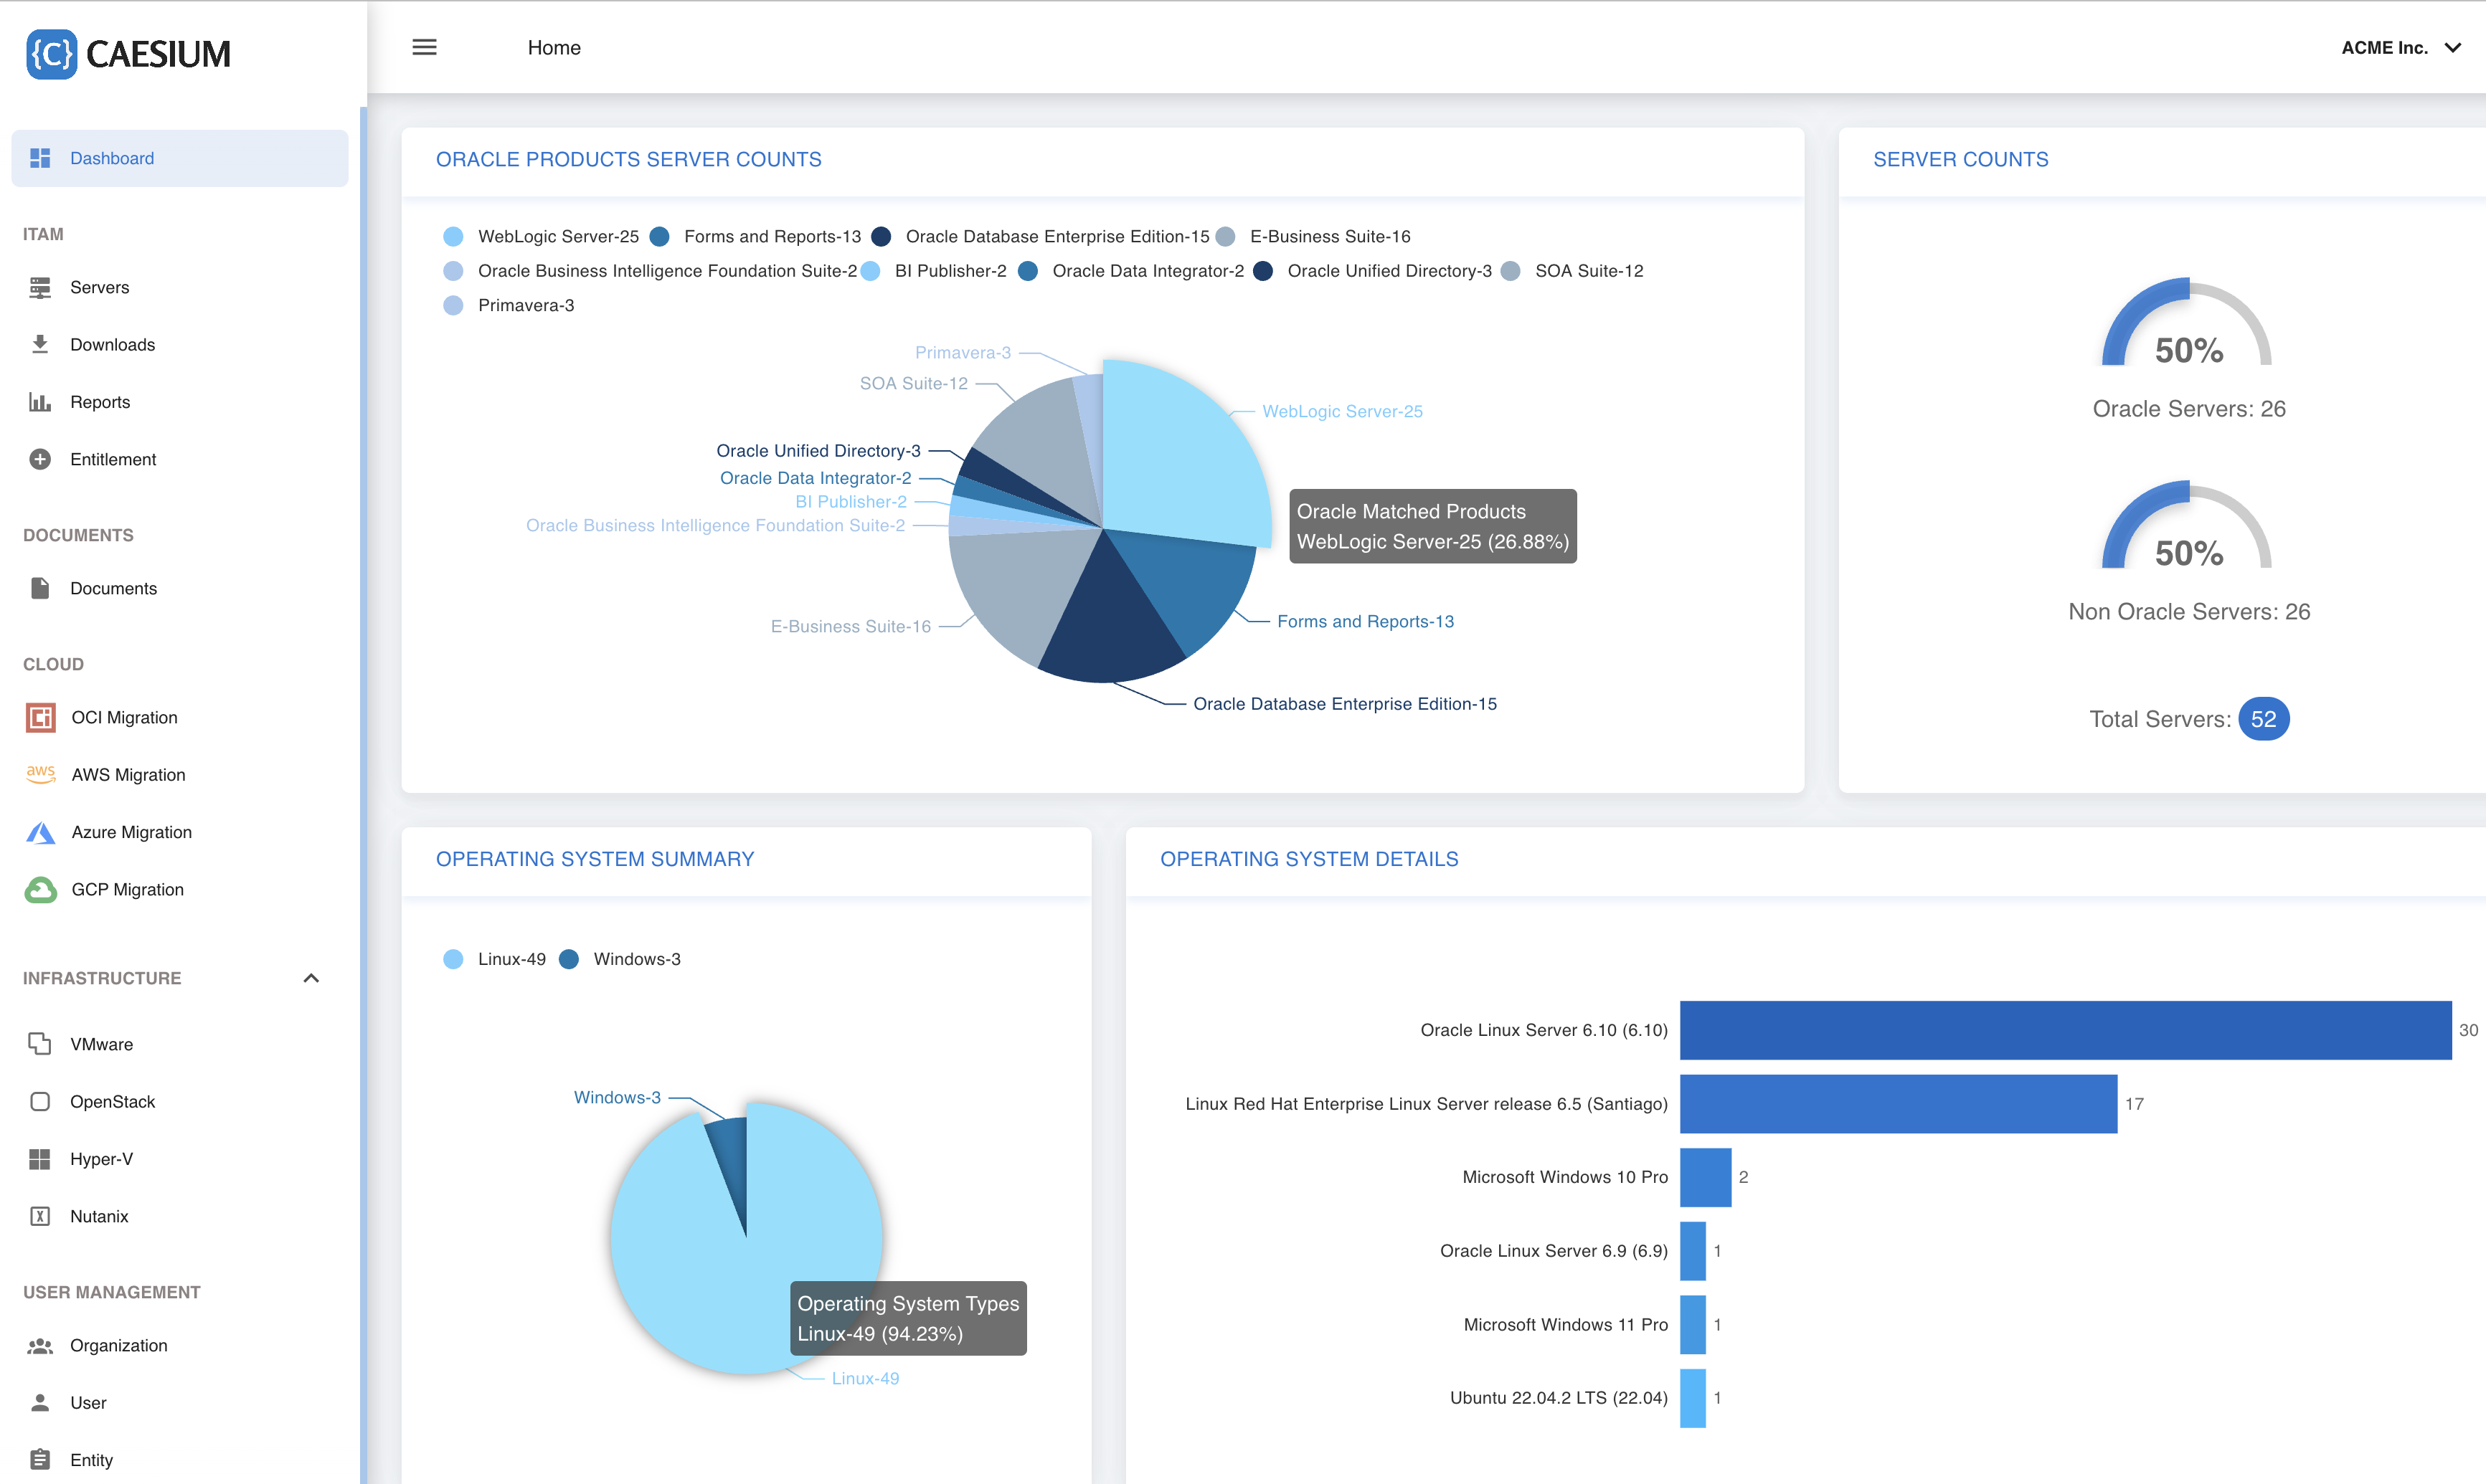2486x1484 pixels.
Task: Open the Documents menu item
Action: pos(180,588)
